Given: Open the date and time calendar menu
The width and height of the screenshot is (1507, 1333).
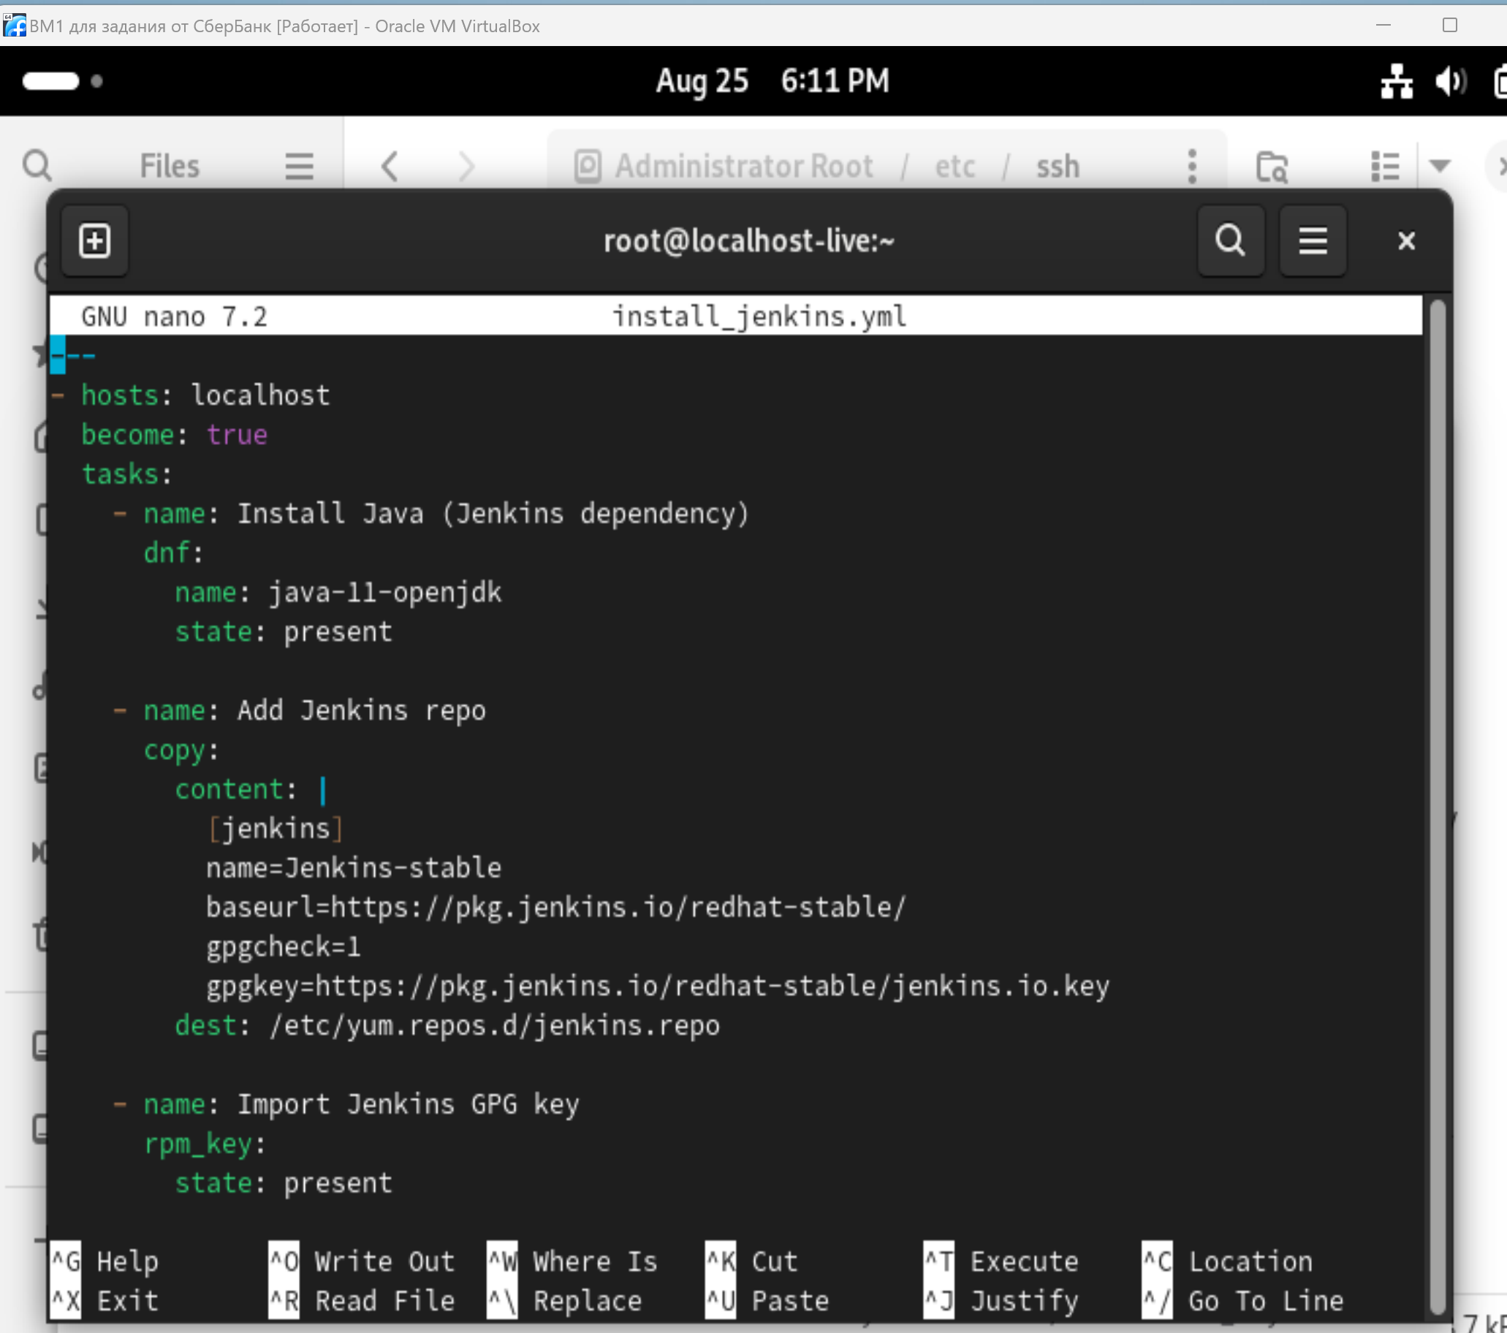Looking at the screenshot, I should [x=772, y=81].
